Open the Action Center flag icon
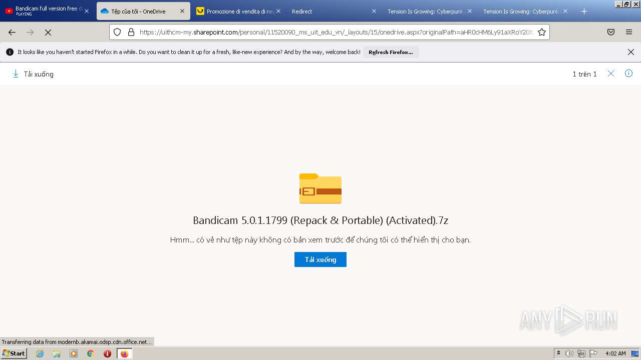Image resolution: width=641 pixels, height=360 pixels. pyautogui.click(x=593, y=353)
